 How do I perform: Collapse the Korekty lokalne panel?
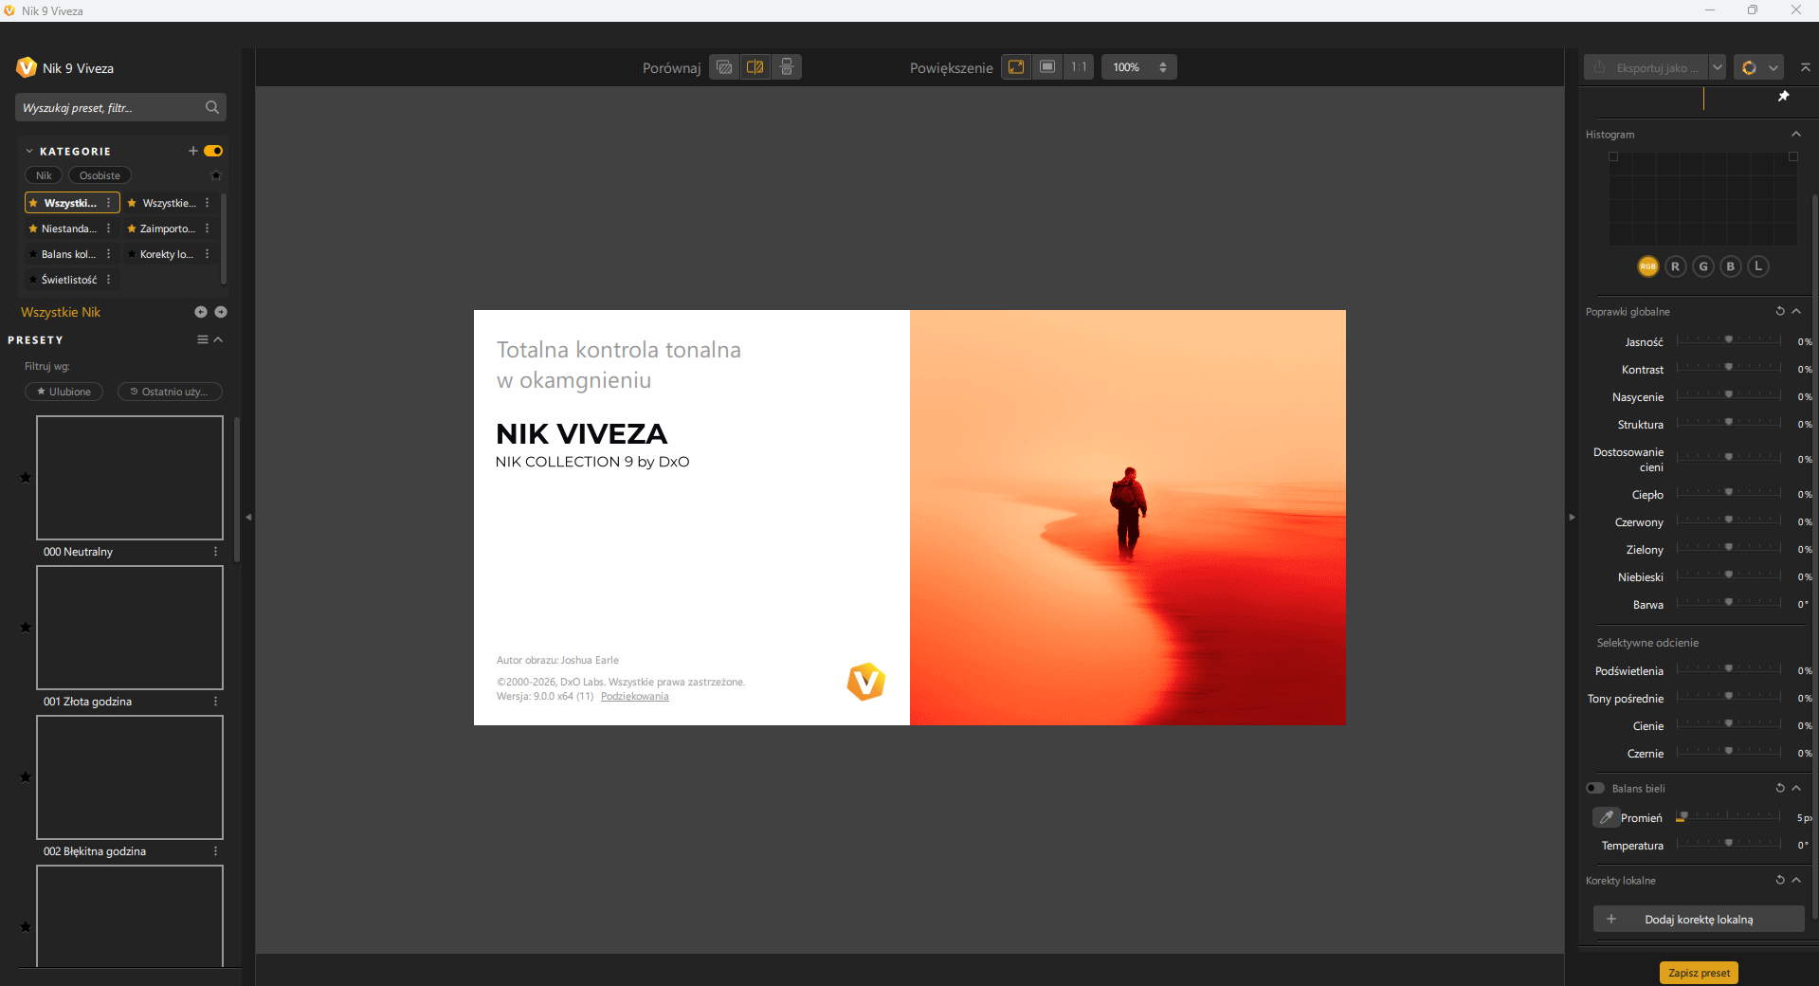click(1797, 880)
